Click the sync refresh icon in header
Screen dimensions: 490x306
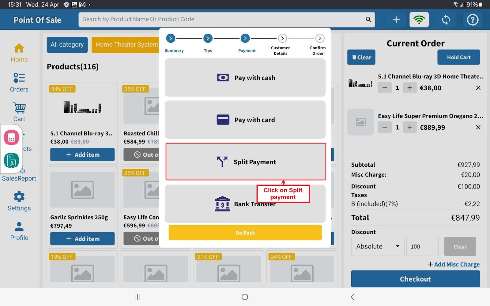446,20
